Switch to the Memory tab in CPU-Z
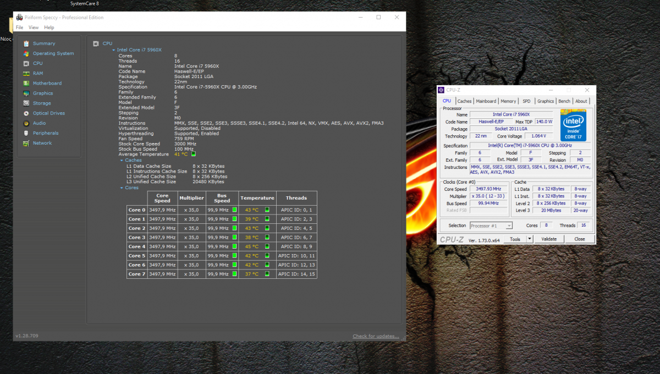 point(508,101)
